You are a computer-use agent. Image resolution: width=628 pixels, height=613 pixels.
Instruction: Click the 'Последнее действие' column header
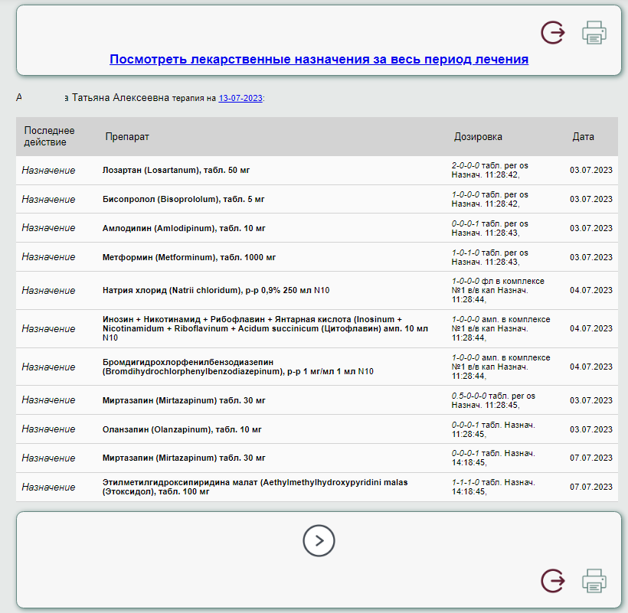[50, 136]
